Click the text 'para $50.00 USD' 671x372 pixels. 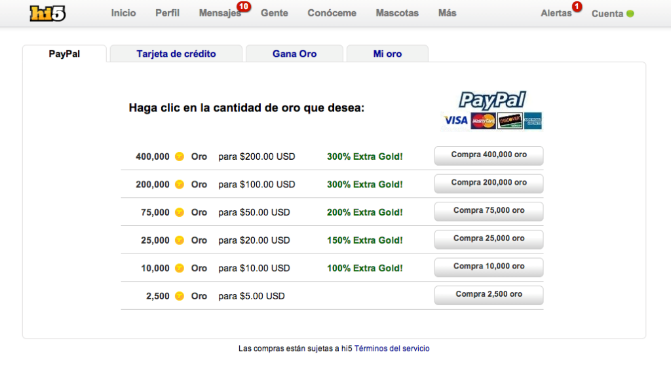[254, 212]
